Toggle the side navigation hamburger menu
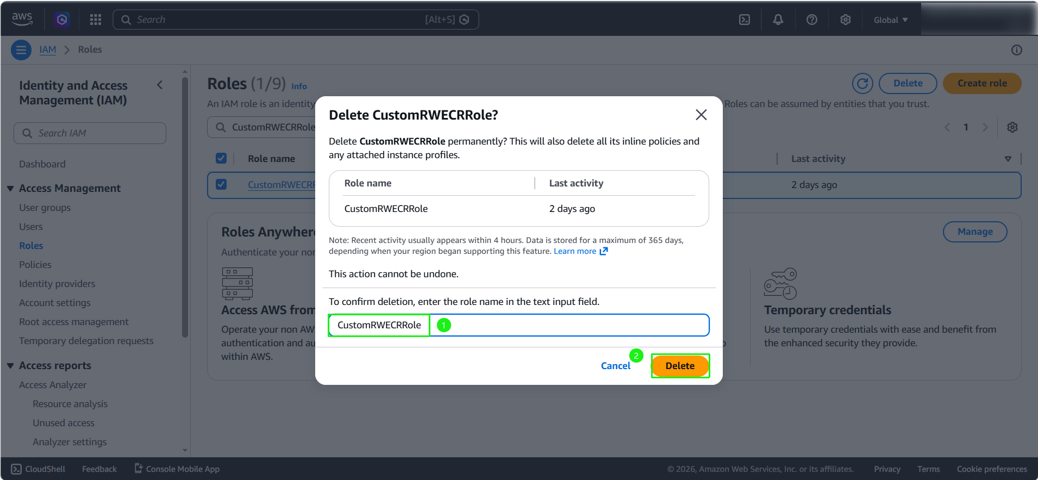 21,50
